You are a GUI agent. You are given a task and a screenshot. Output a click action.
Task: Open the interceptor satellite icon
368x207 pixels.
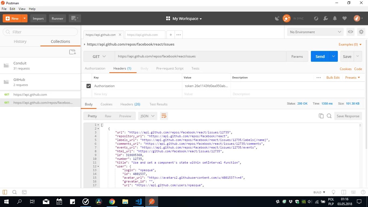tap(277, 18)
